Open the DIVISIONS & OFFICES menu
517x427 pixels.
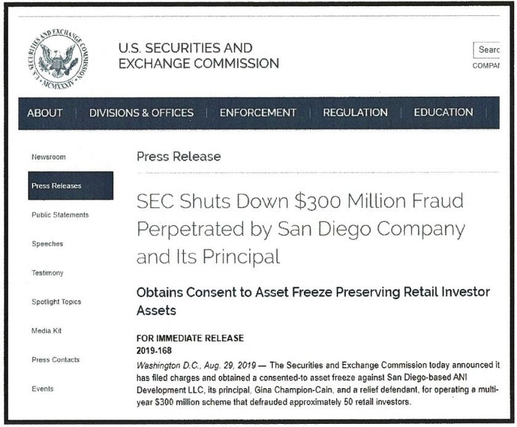click(x=140, y=113)
